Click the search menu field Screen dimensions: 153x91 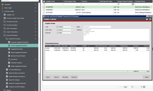click(20, 1)
